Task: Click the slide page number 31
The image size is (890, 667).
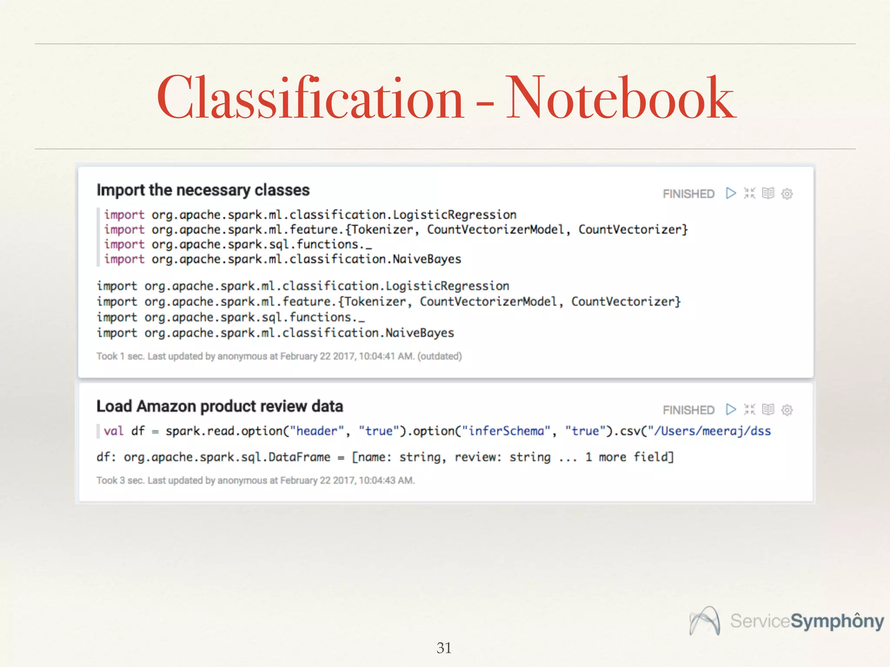Action: coord(444,648)
